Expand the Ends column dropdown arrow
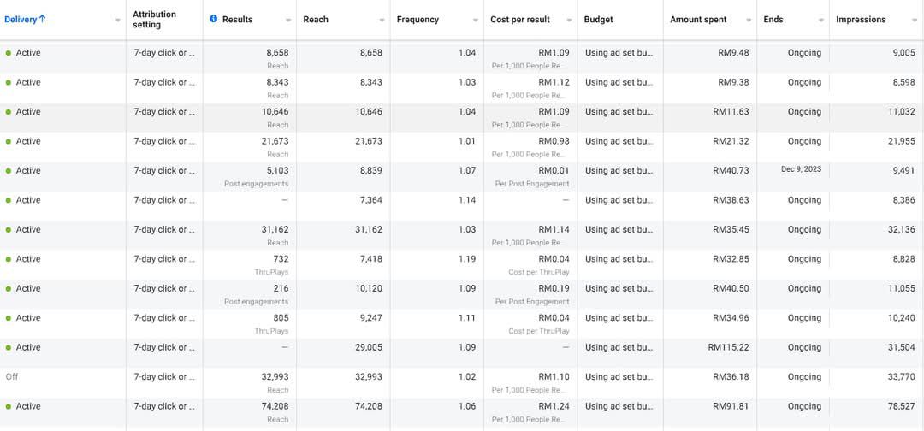Viewport: 924px width, 431px height. [x=821, y=21]
